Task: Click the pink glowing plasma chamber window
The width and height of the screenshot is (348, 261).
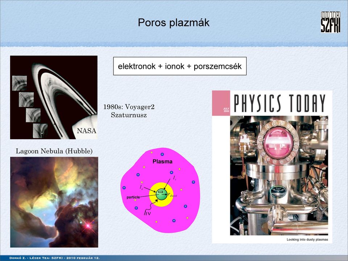Action: tap(278, 143)
